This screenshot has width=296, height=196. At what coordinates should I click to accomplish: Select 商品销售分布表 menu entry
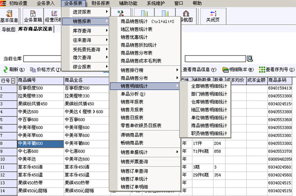tap(145, 53)
